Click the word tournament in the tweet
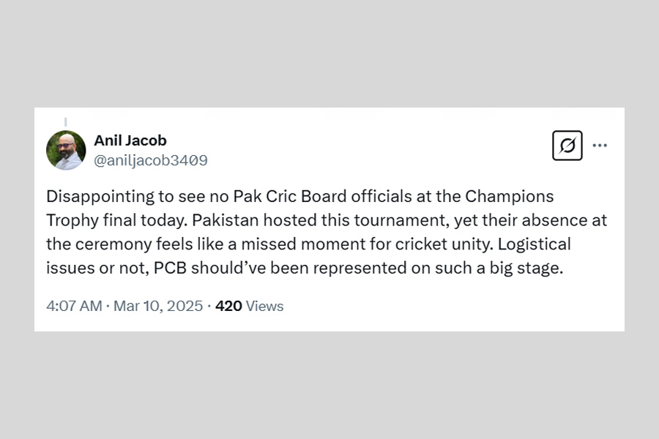This screenshot has height=439, width=659. [x=376, y=220]
